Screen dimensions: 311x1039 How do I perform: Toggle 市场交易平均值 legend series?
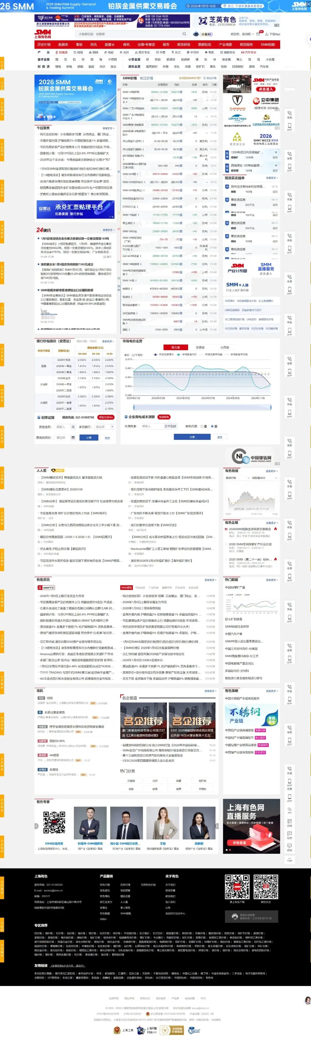(211, 354)
